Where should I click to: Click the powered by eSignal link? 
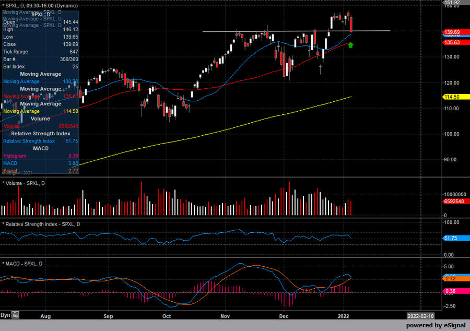pos(436,325)
